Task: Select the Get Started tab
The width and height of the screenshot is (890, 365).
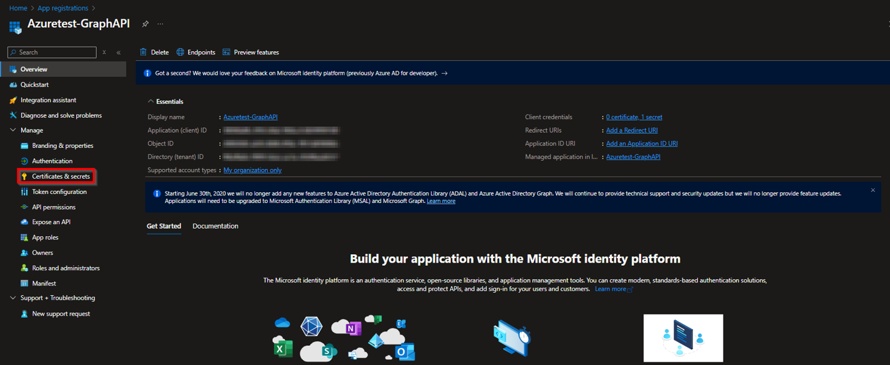Action: 164,226
